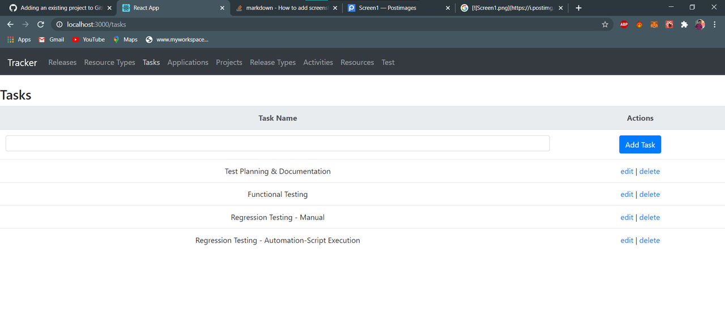Delete the Automation-Script Execution task
Screen dimensions: 725x327
pyautogui.click(x=650, y=240)
